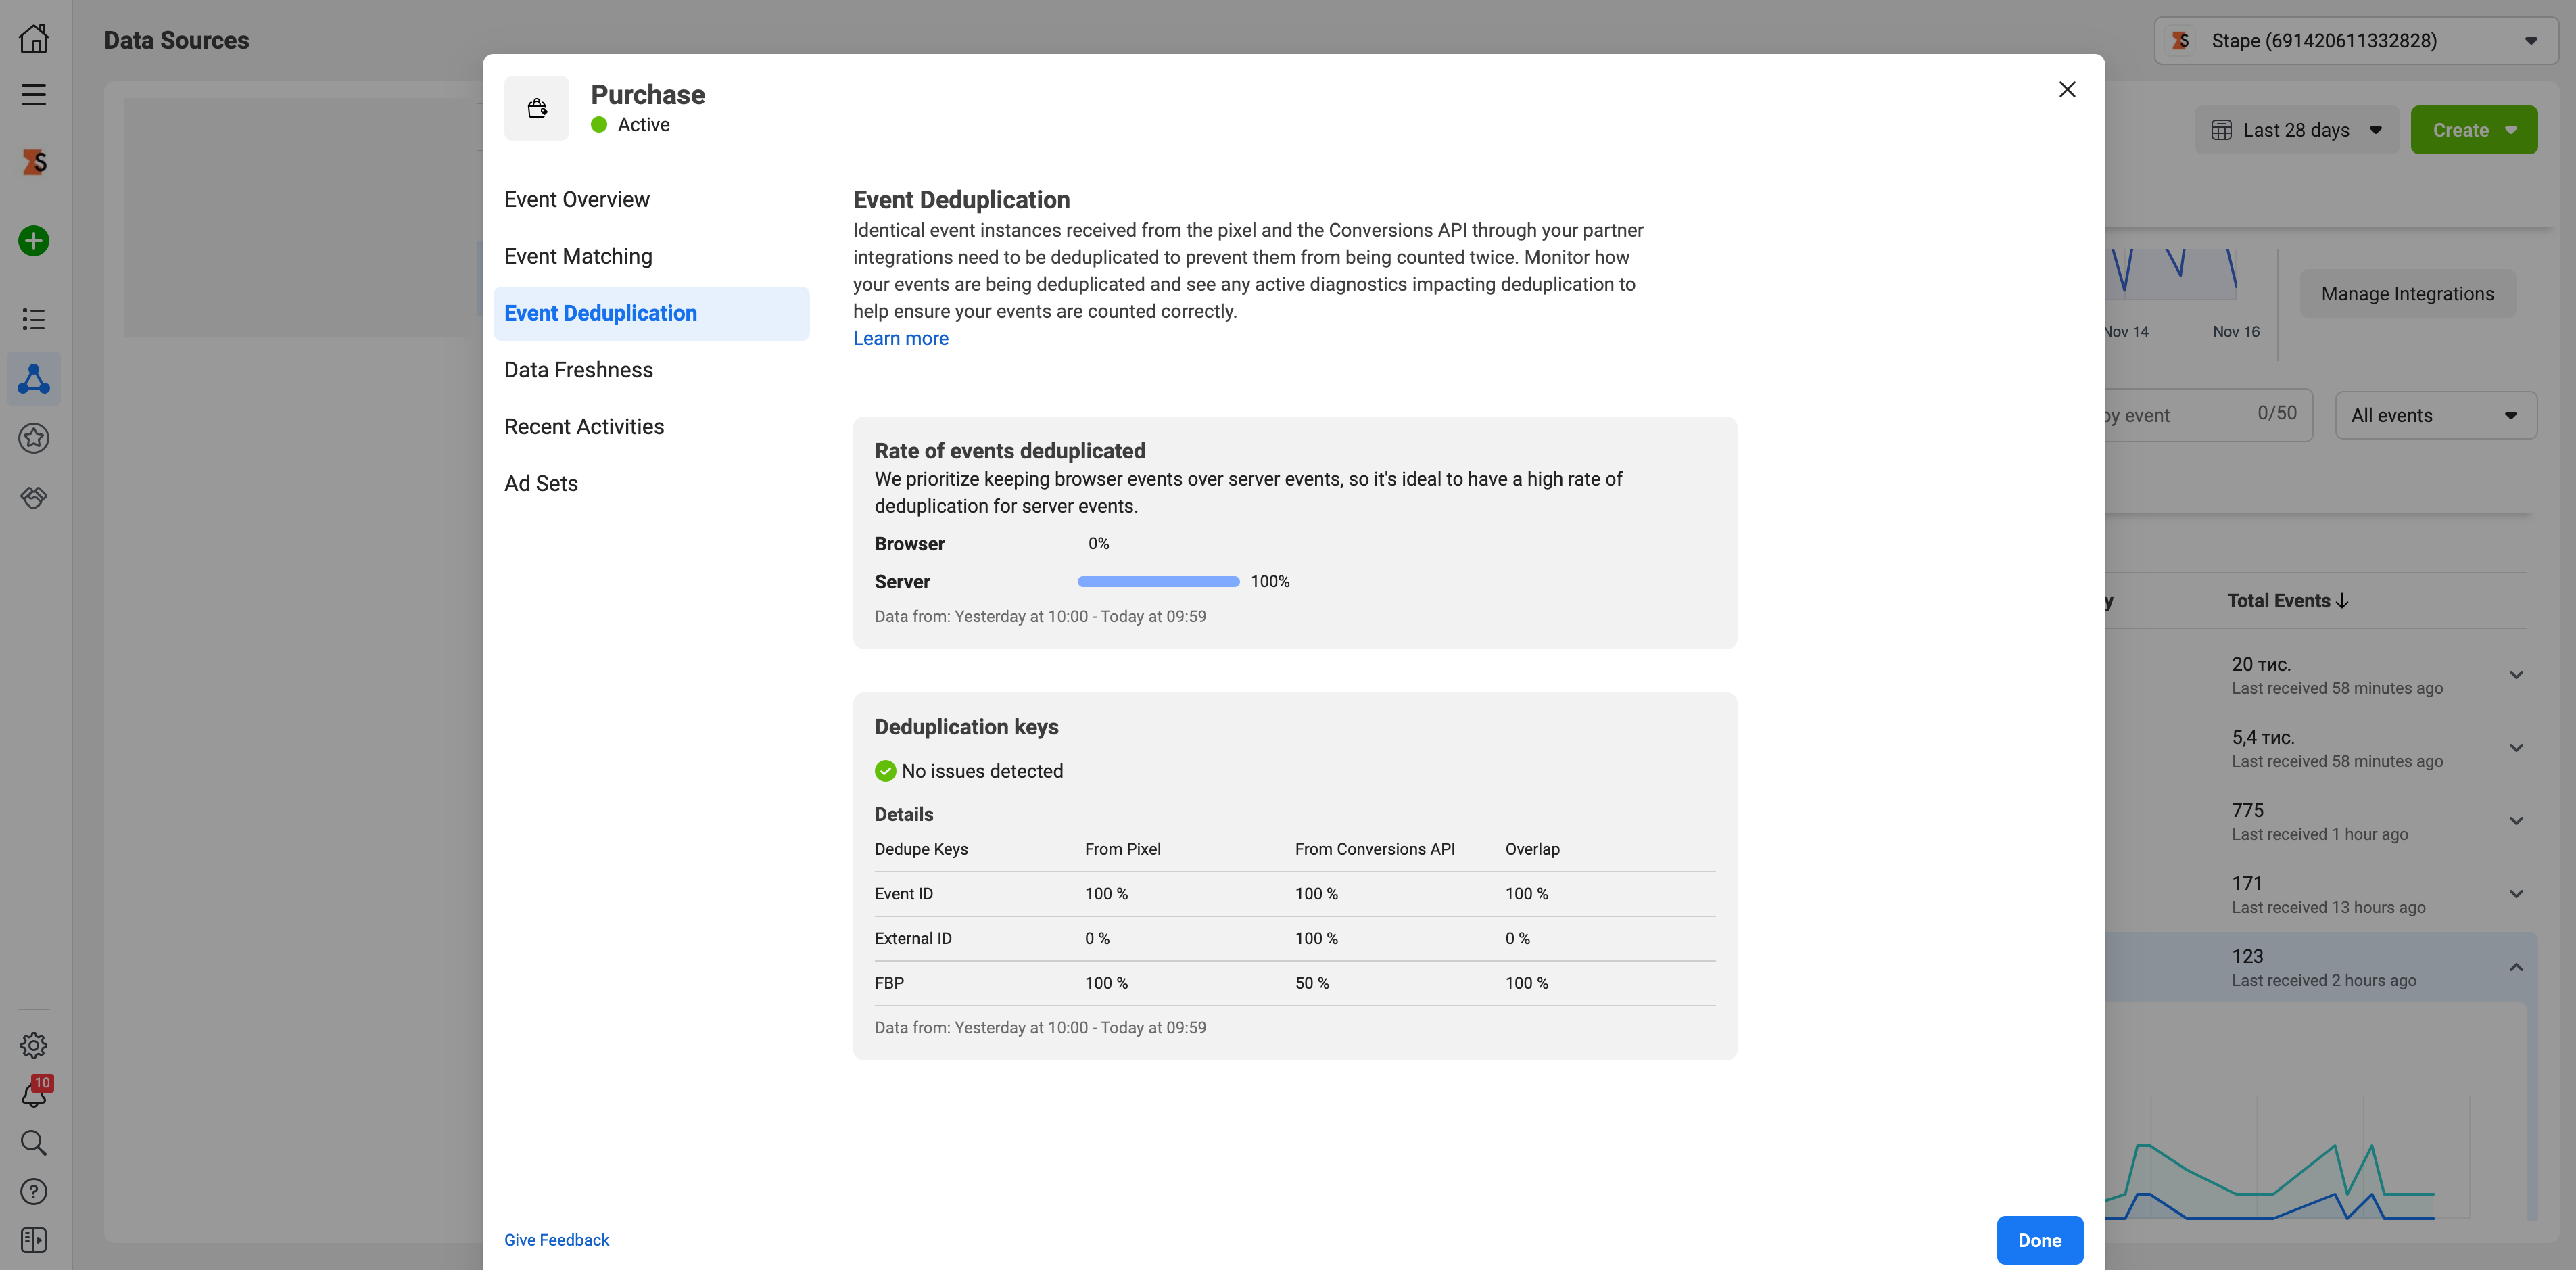Open the settings gear icon
The image size is (2576, 1270).
click(34, 1045)
